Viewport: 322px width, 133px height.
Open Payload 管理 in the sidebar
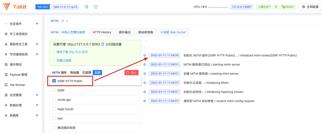click(18, 75)
